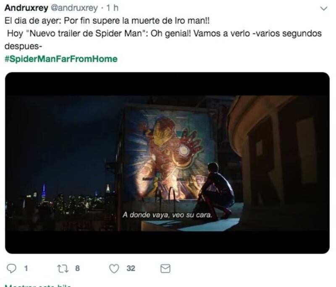Click the reply speech bubble icon
The image size is (336, 287).
(11, 269)
